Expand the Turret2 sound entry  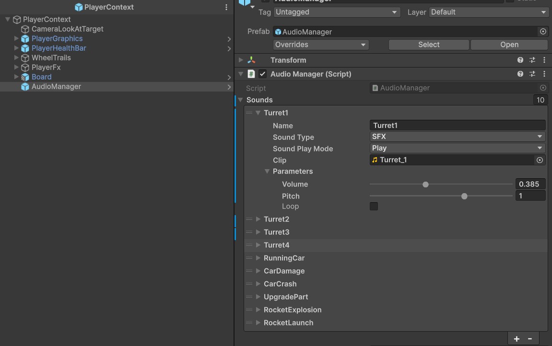(x=258, y=219)
